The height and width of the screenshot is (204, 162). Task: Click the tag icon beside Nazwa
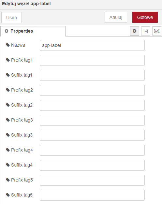pyautogui.click(x=8, y=45)
